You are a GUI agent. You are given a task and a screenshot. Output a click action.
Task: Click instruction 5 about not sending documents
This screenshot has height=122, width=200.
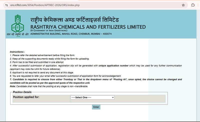42,73
